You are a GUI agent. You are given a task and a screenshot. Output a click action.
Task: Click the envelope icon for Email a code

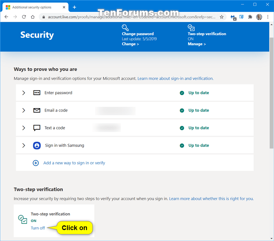(x=37, y=110)
